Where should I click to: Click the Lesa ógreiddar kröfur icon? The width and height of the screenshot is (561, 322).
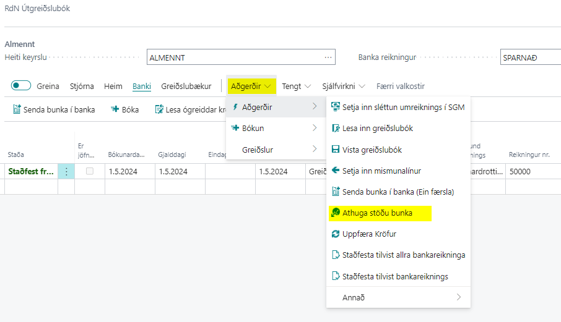(159, 109)
